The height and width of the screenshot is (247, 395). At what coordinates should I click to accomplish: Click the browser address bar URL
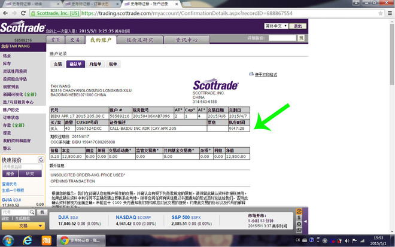(x=187, y=13)
